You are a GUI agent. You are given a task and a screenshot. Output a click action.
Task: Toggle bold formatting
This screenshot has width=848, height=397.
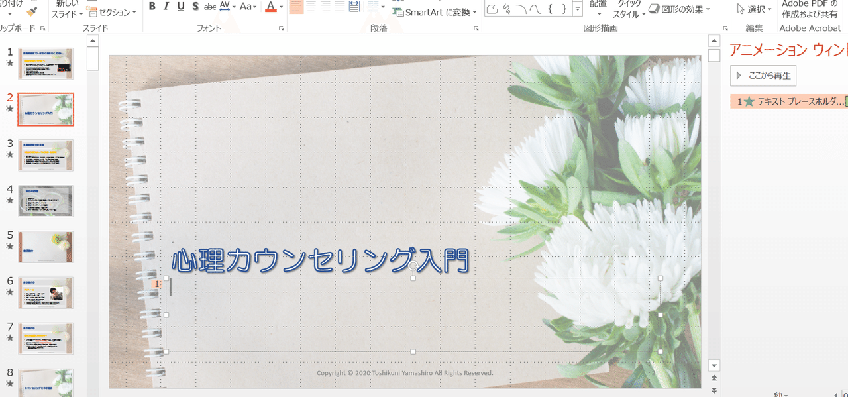[152, 7]
